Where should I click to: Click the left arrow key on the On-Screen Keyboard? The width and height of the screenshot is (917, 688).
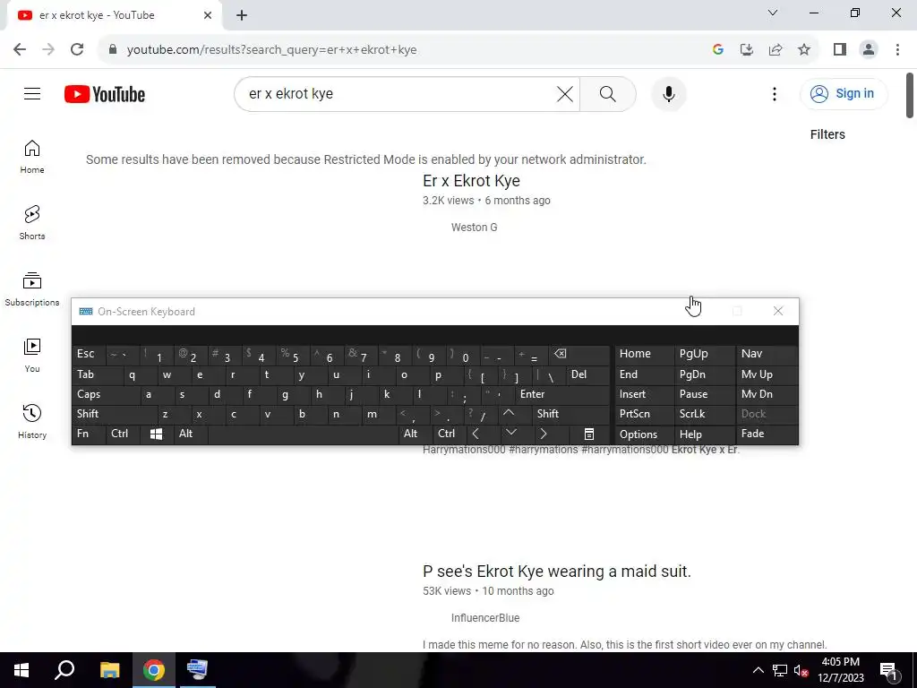476,434
